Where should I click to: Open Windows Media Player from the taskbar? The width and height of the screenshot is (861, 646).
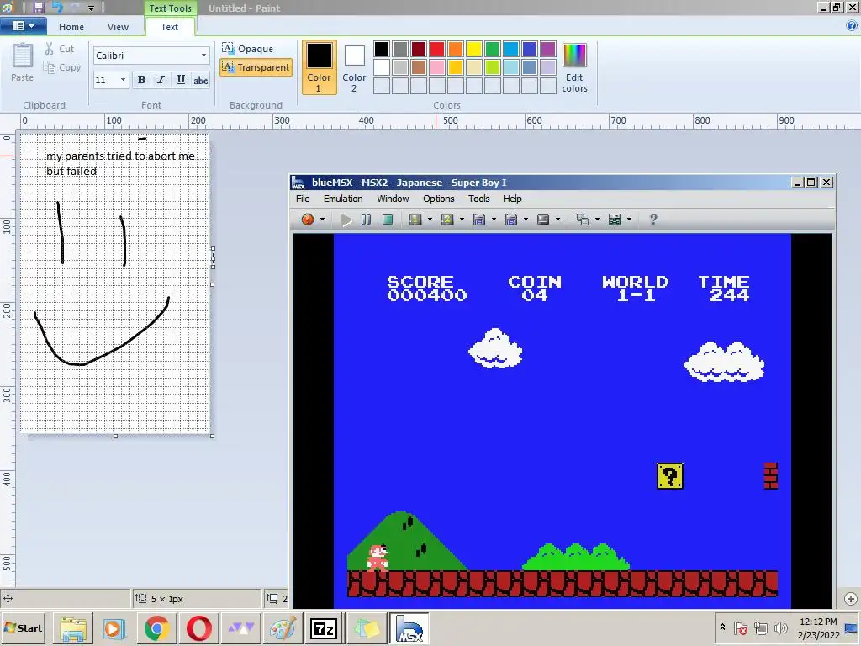(x=114, y=628)
